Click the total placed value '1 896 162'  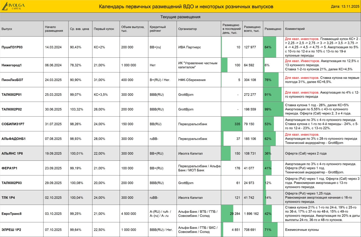(251, 214)
